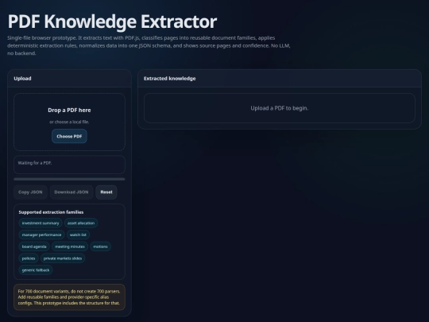Click the 'or choose a local file.' text

(69, 122)
